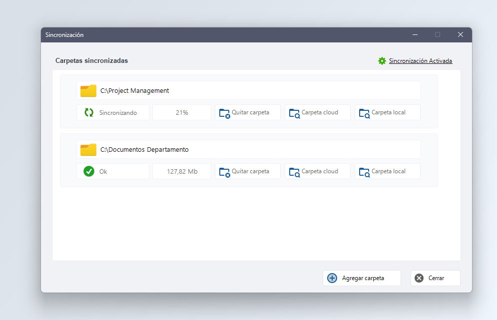Click the yellow folder icon for C:\Project Management
497x320 pixels.
88,91
